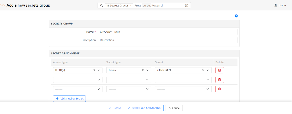
Task: Delete the second secret assignment row
Action: (x=219, y=80)
